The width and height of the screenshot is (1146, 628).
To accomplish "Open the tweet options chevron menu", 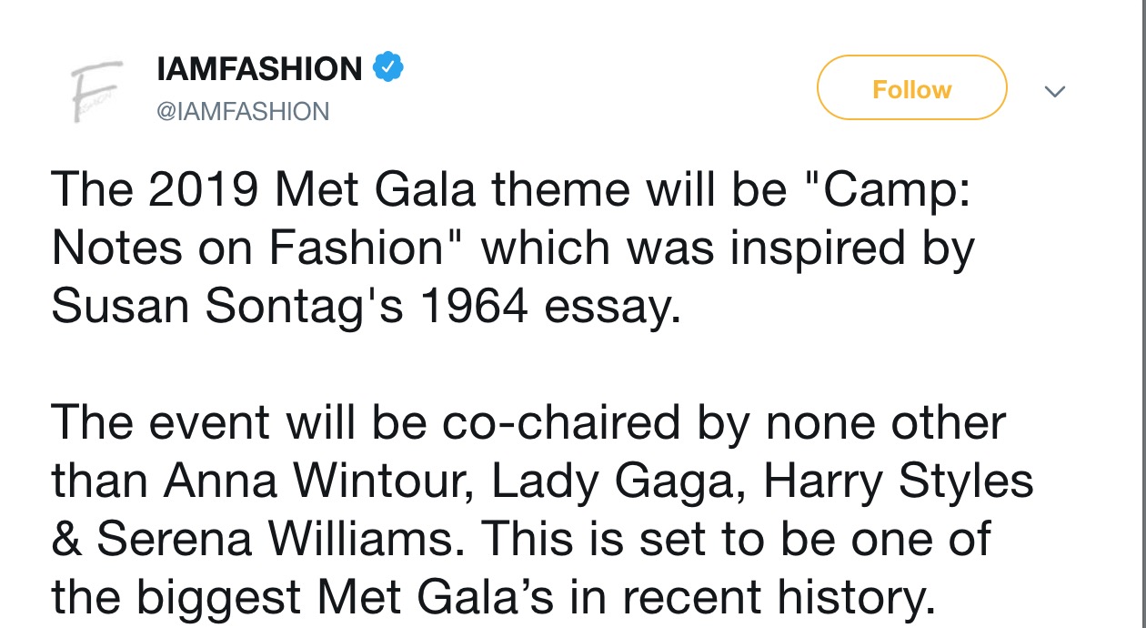I will 1054,91.
